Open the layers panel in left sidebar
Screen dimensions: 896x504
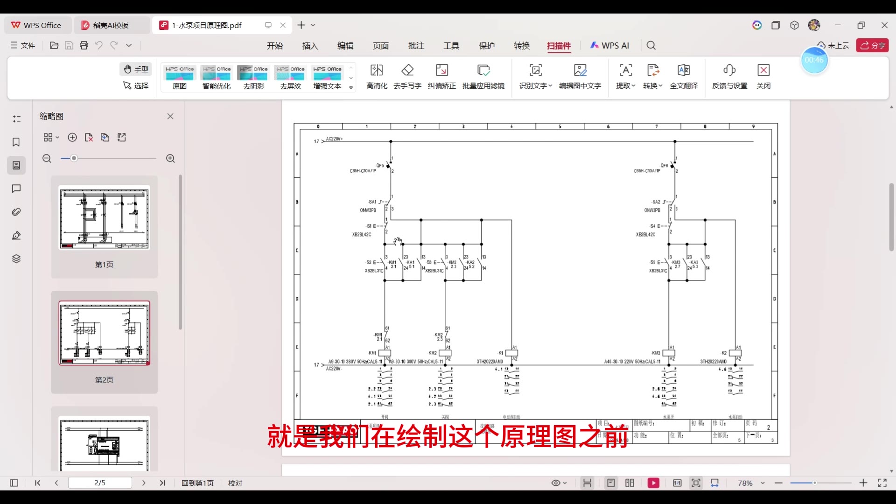click(x=16, y=259)
